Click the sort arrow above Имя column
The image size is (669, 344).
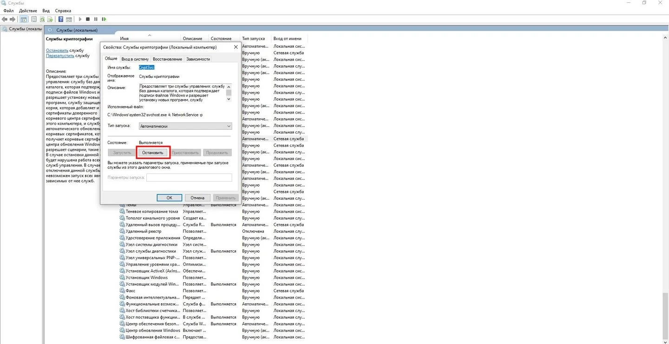click(x=149, y=35)
